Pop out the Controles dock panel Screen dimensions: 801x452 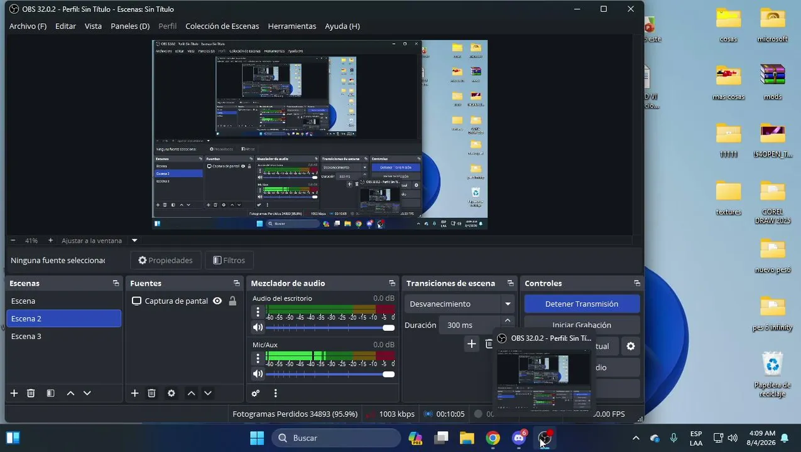point(637,283)
